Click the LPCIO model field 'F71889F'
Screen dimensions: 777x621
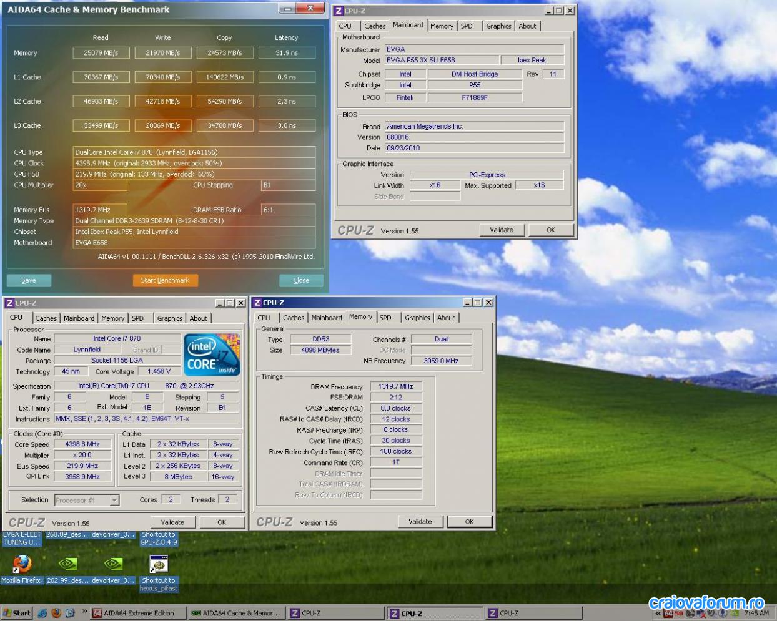(475, 98)
